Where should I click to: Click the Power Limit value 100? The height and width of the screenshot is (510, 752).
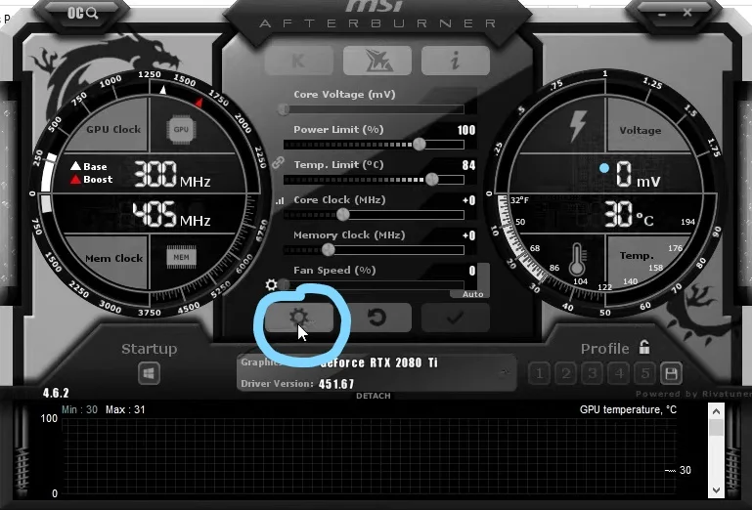[466, 130]
